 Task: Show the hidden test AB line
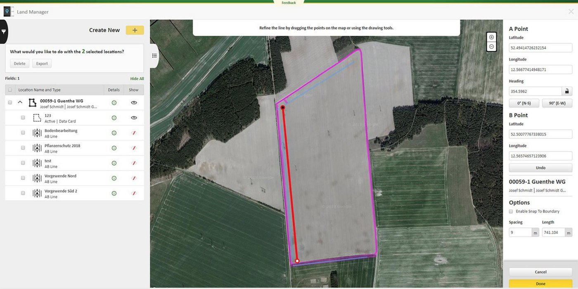pos(134,163)
